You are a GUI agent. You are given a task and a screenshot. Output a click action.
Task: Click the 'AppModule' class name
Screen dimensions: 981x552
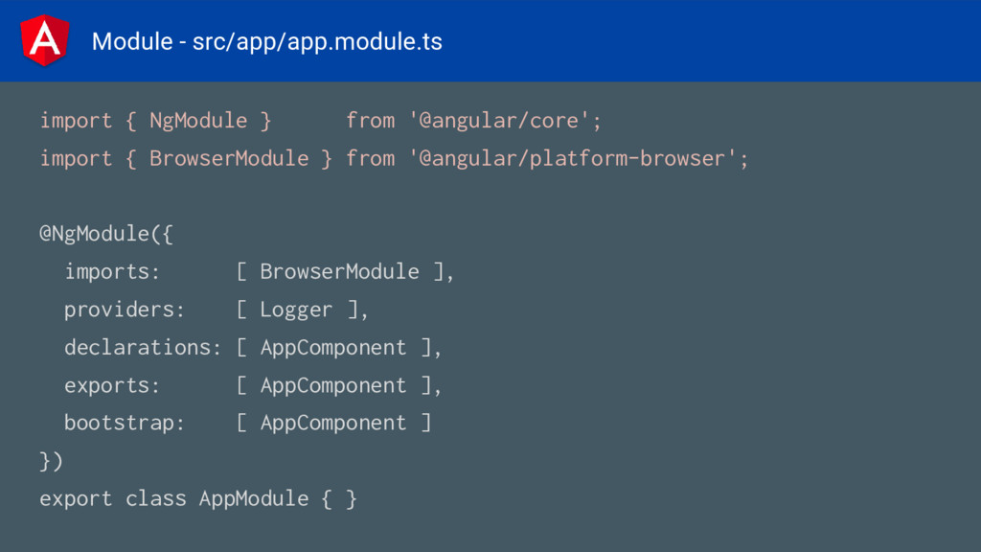point(254,498)
